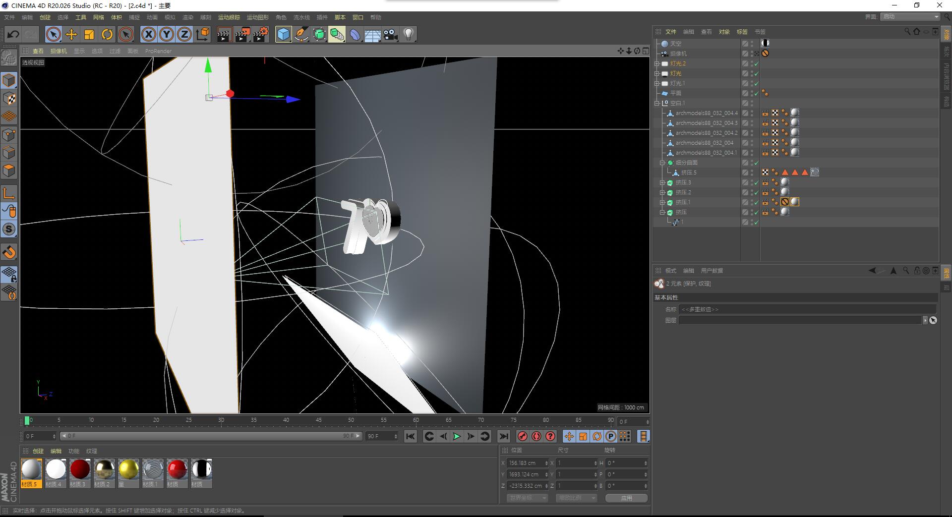Open the 界面 layout dropdown

point(910,16)
